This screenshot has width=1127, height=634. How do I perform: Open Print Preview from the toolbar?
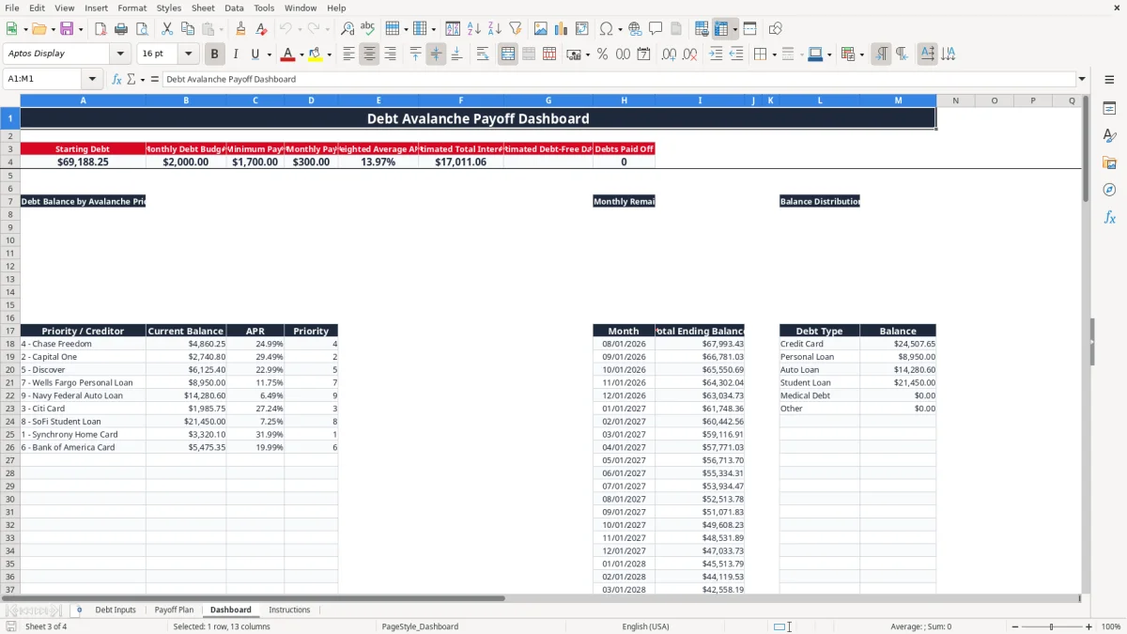pyautogui.click(x=142, y=29)
